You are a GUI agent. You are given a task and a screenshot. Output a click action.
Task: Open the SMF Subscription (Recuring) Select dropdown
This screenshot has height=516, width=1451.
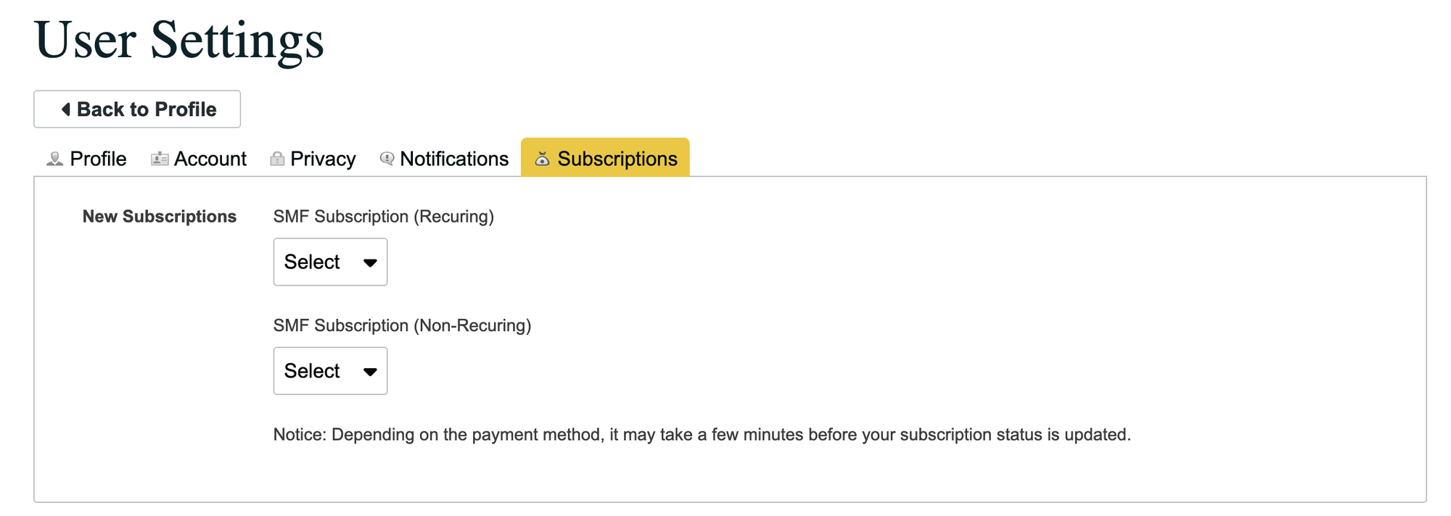(x=329, y=262)
